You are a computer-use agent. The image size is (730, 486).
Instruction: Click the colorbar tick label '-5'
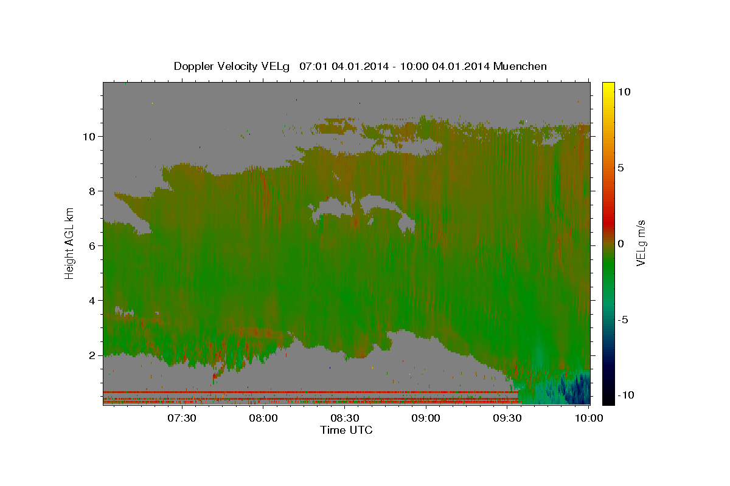623,320
